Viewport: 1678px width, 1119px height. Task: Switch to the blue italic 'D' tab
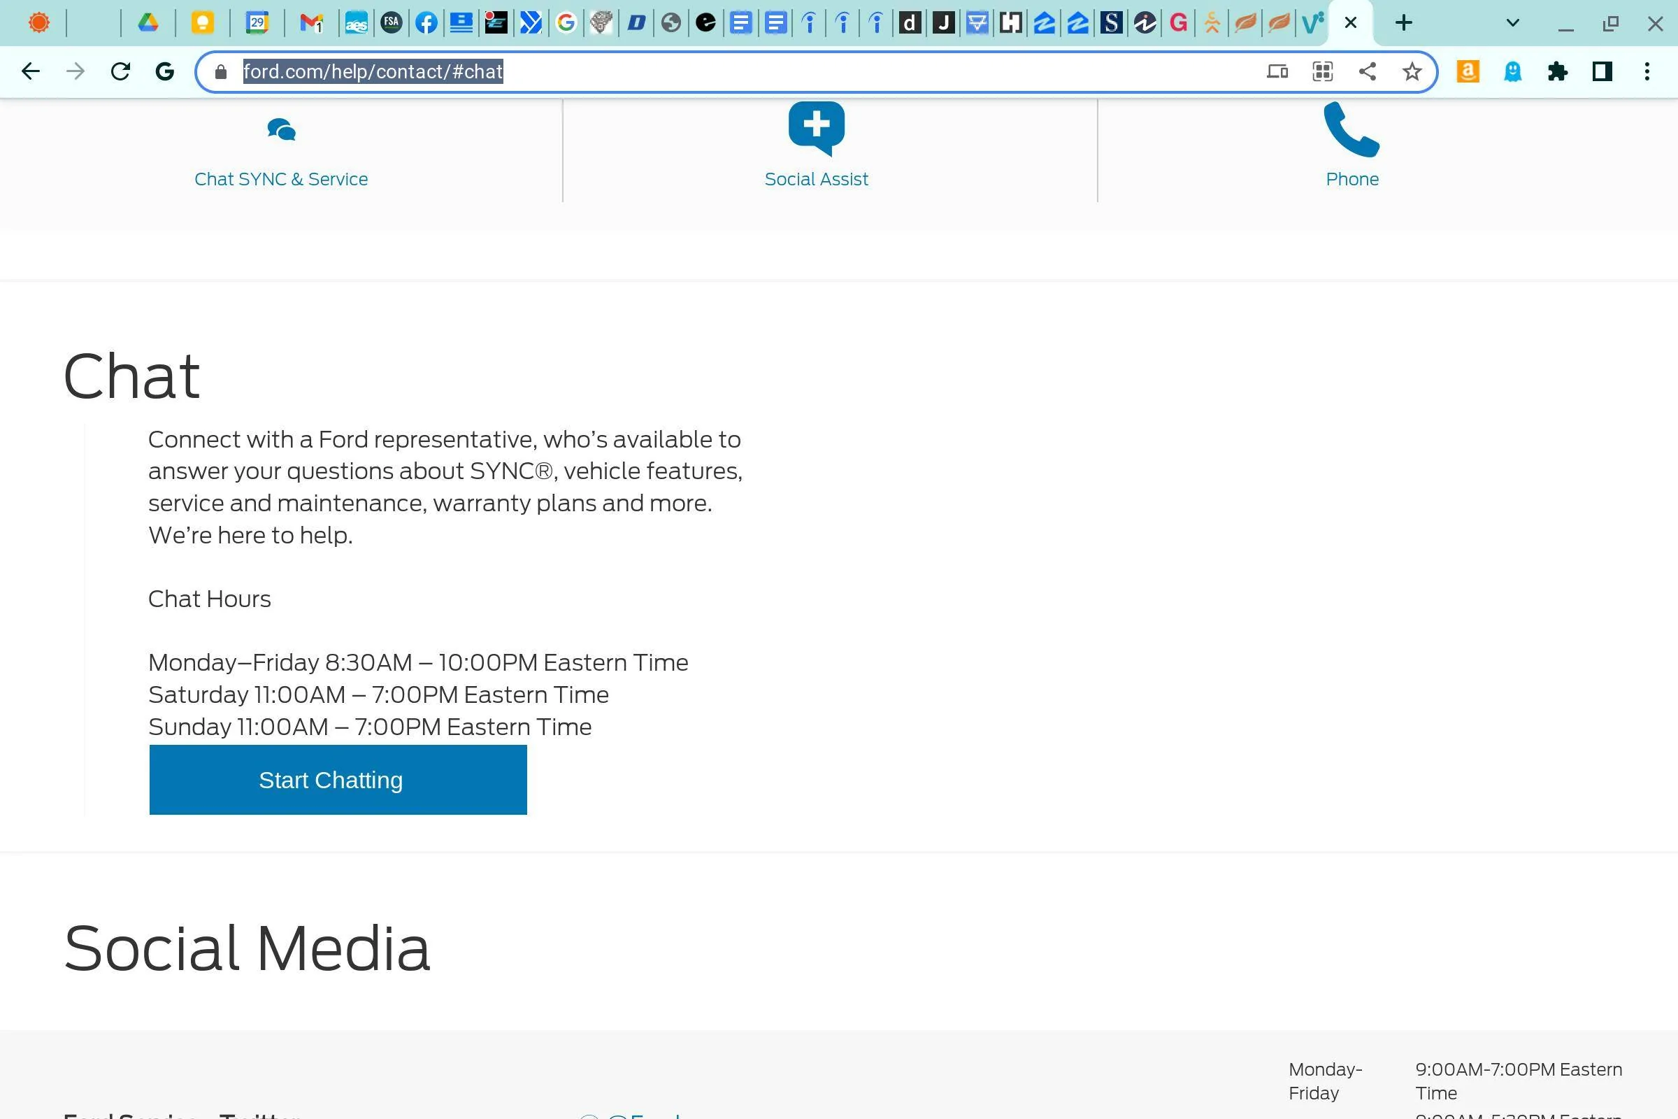coord(636,23)
